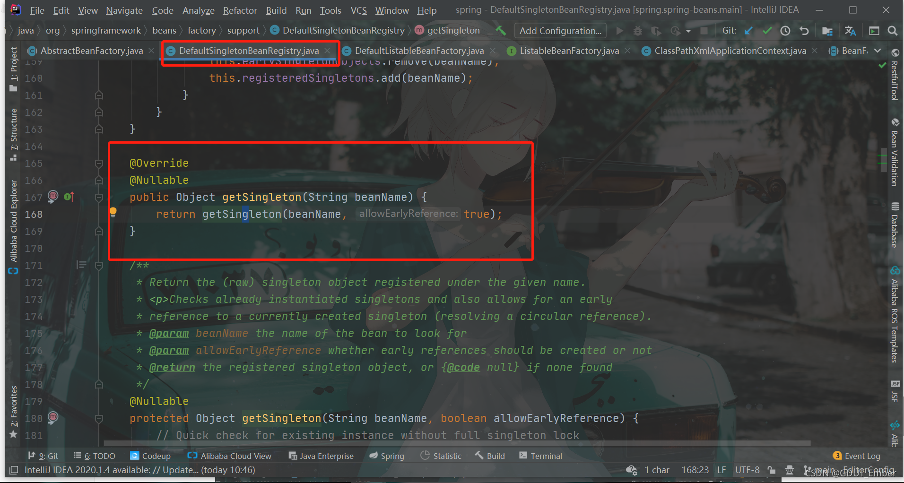Expand hidden tabs chevron dropdown
Image resolution: width=904 pixels, height=483 pixels.
pyautogui.click(x=878, y=51)
